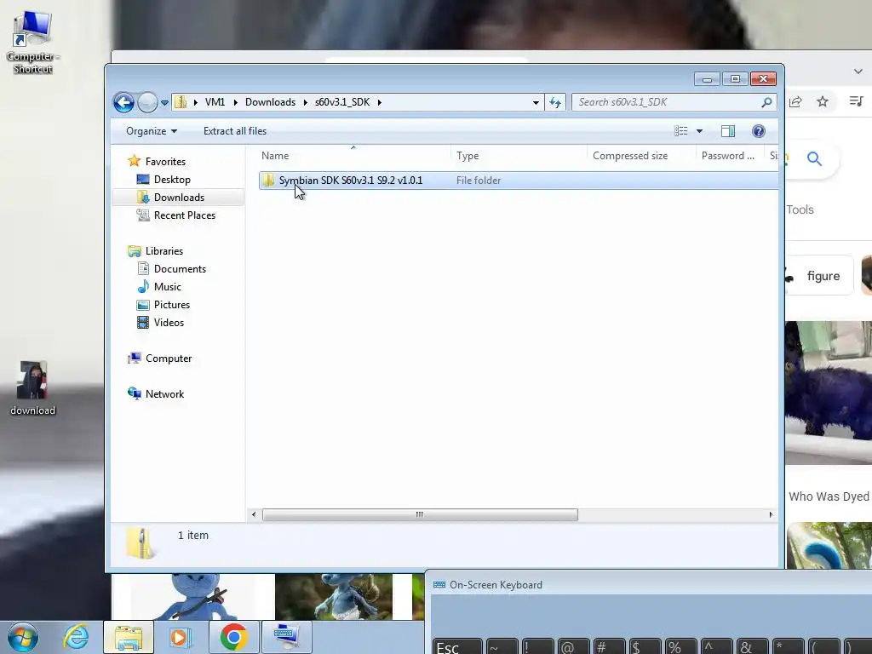Viewport: 872px width, 654px height.
Task: Click the Chrome tab search chevron
Action: pos(858,72)
